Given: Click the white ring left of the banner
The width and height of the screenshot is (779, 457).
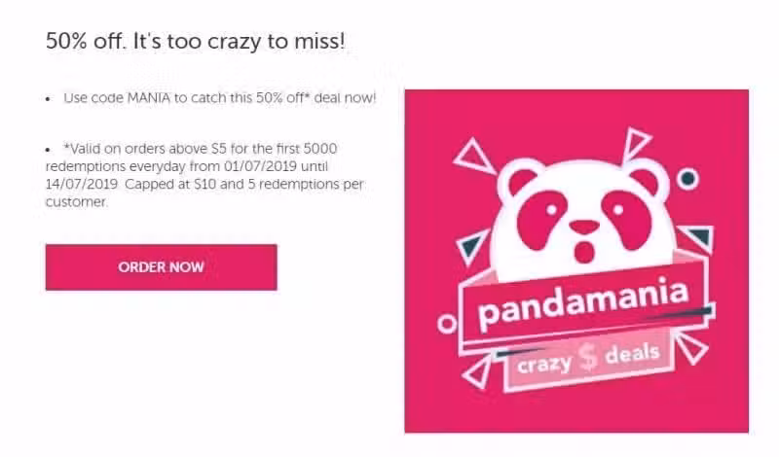Looking at the screenshot, I should [447, 324].
